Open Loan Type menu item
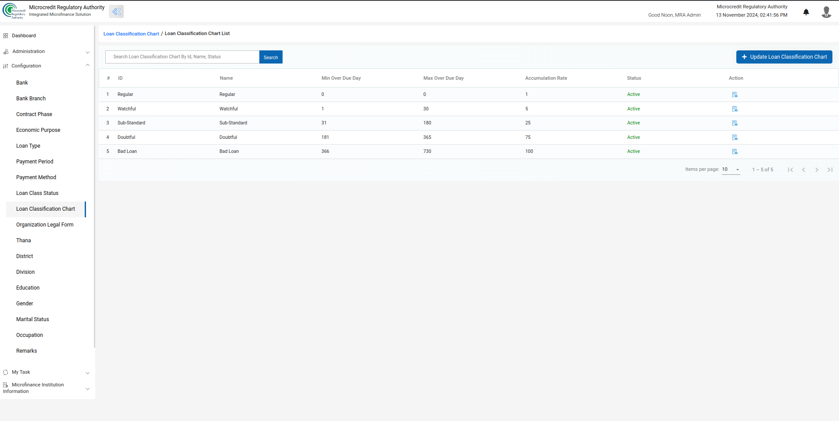This screenshot has height=421, width=839. point(28,146)
